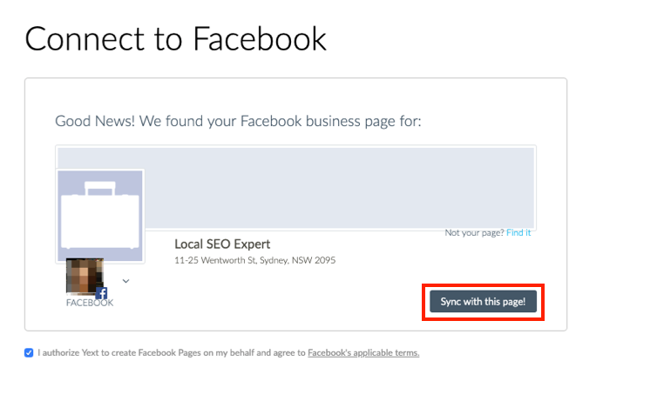This screenshot has height=401, width=664.
Task: Uncheck the authorize Yext checkbox
Action: 29,352
